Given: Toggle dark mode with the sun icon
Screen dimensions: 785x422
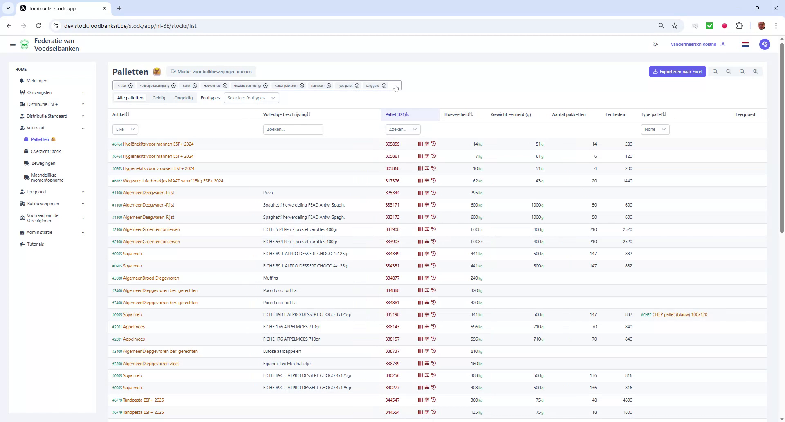Looking at the screenshot, I should [x=655, y=44].
